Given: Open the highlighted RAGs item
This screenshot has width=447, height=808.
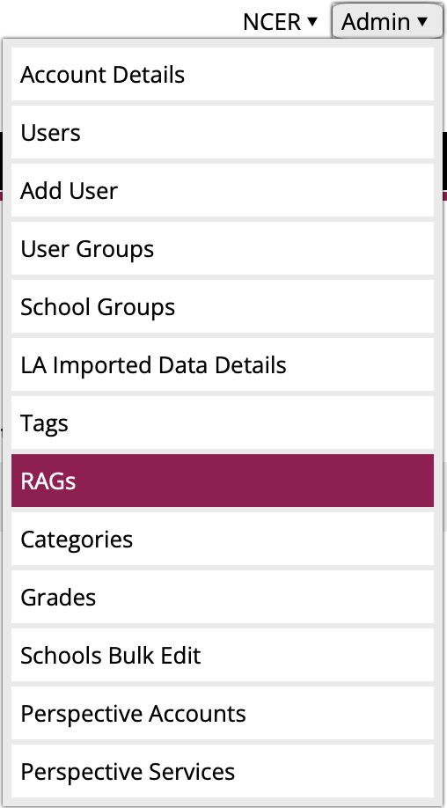Looking at the screenshot, I should click(x=223, y=481).
